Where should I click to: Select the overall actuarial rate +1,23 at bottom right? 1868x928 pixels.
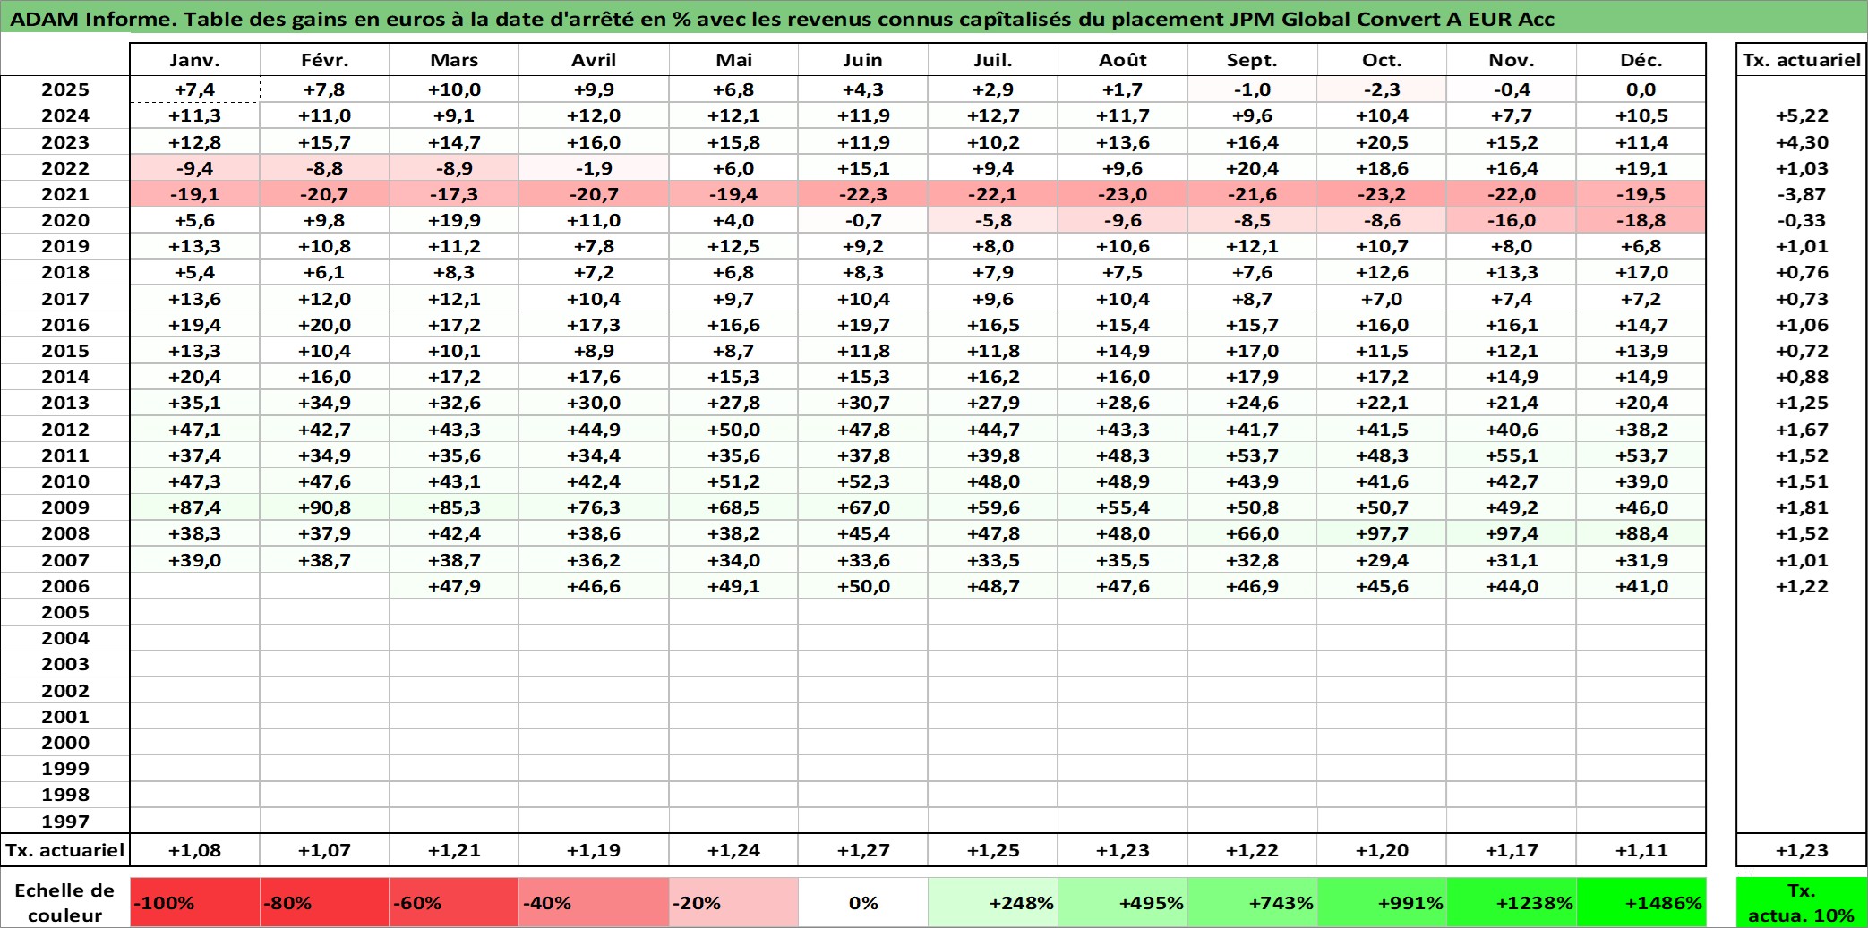1802,850
